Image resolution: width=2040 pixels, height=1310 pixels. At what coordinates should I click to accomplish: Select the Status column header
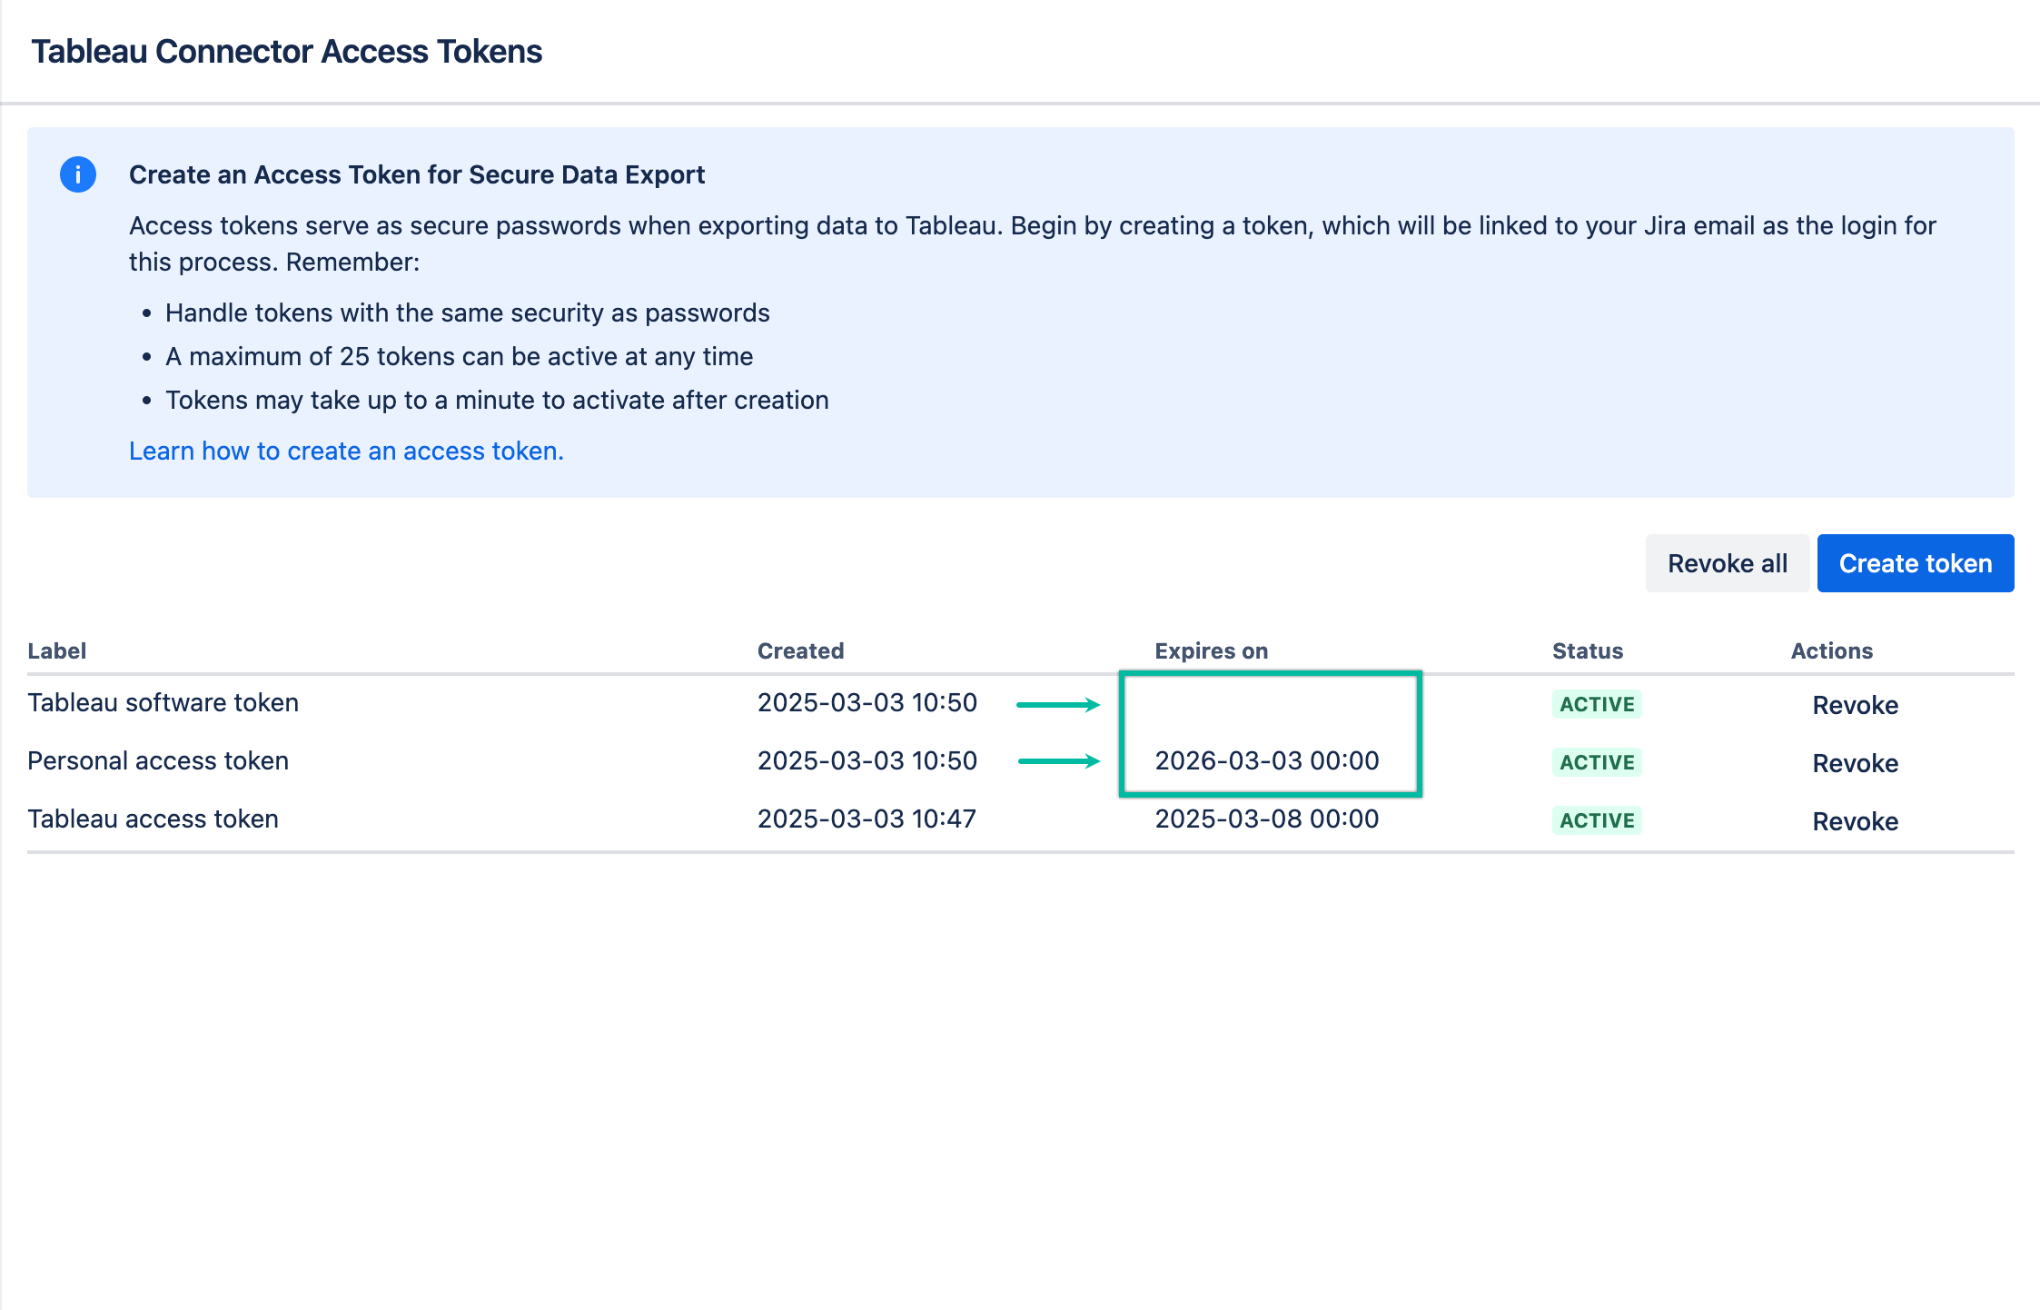pos(1587,650)
